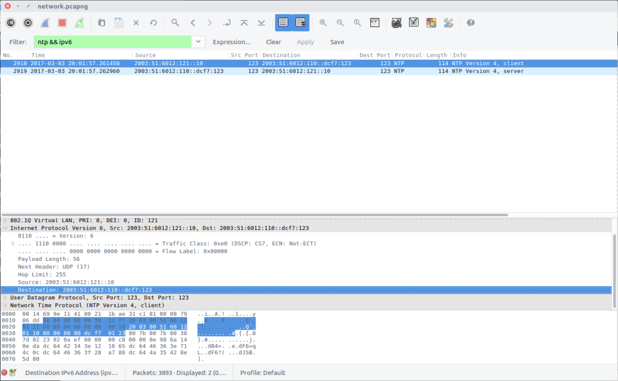The image size is (618, 381).
Task: Expand the Network Time Protocol section
Action: tap(5, 306)
